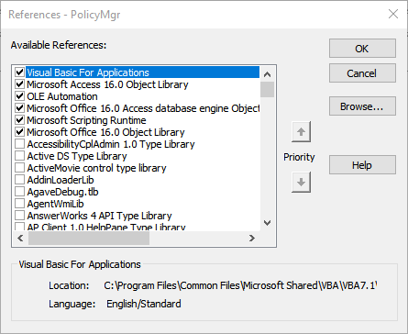Select 'Microsoft Access 16.0 Object Library' row text
The width and height of the screenshot is (408, 334).
click(x=107, y=84)
